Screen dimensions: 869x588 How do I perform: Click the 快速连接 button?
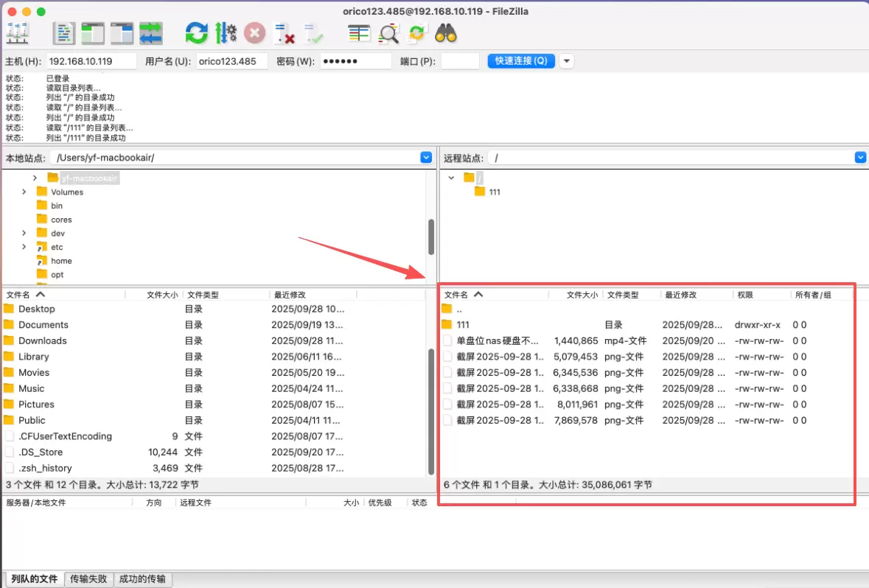[520, 61]
